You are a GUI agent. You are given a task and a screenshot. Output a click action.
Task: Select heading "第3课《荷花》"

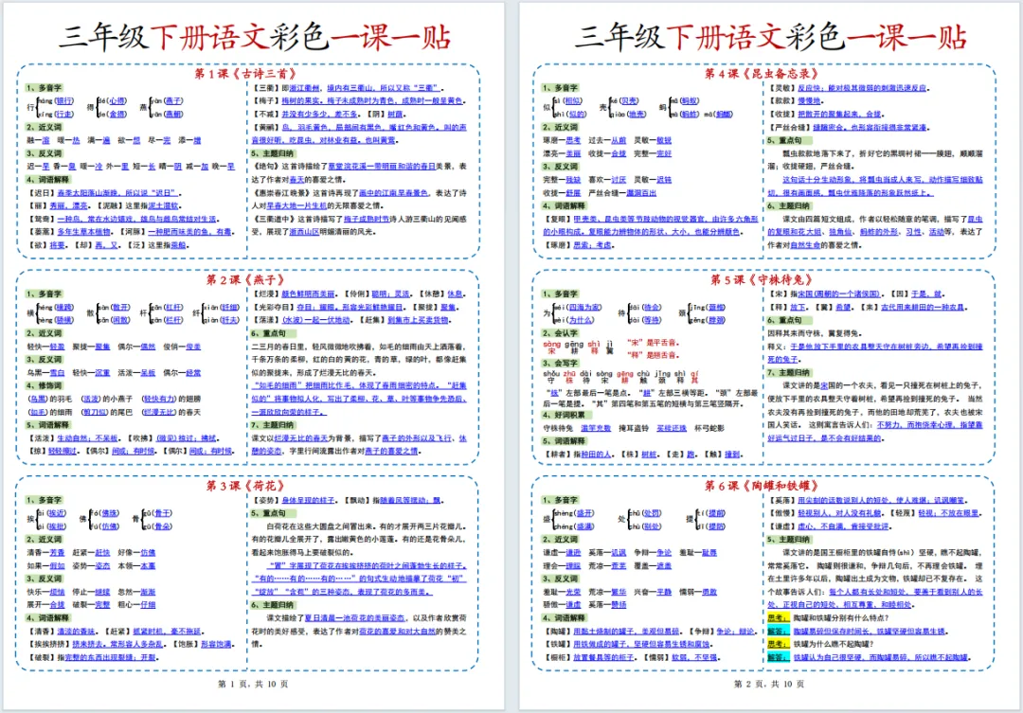245,486
